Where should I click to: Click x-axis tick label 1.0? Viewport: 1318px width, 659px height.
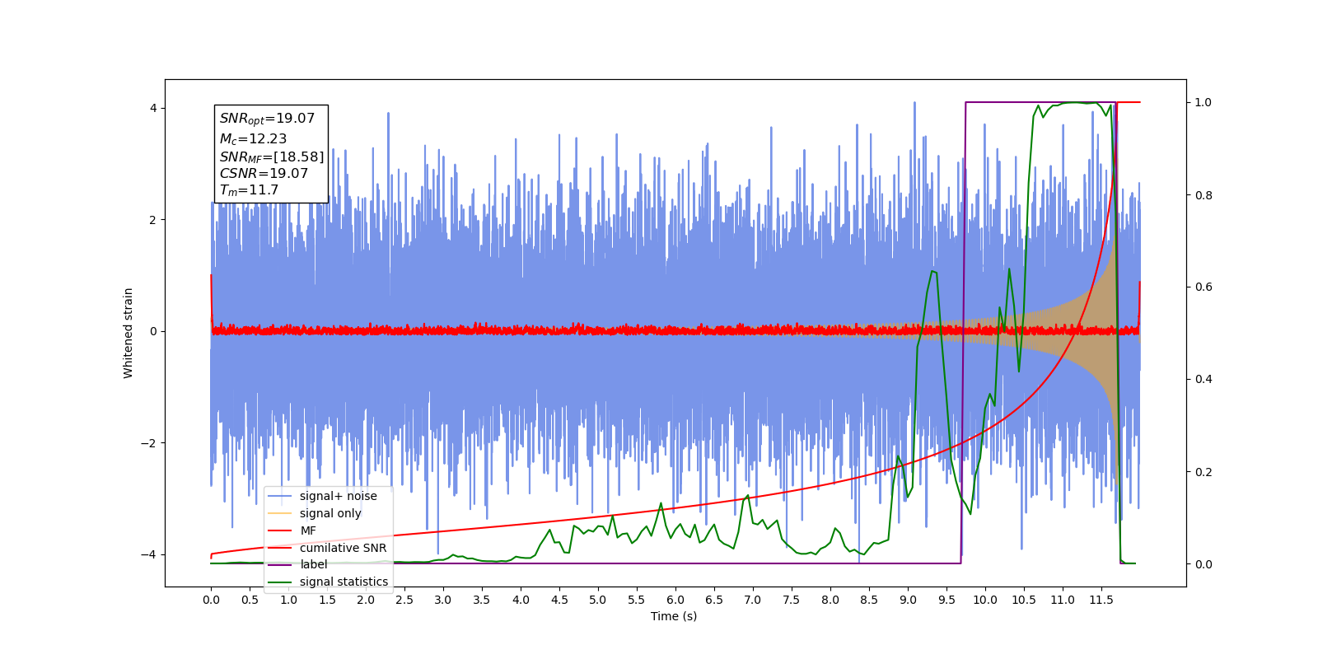288,600
